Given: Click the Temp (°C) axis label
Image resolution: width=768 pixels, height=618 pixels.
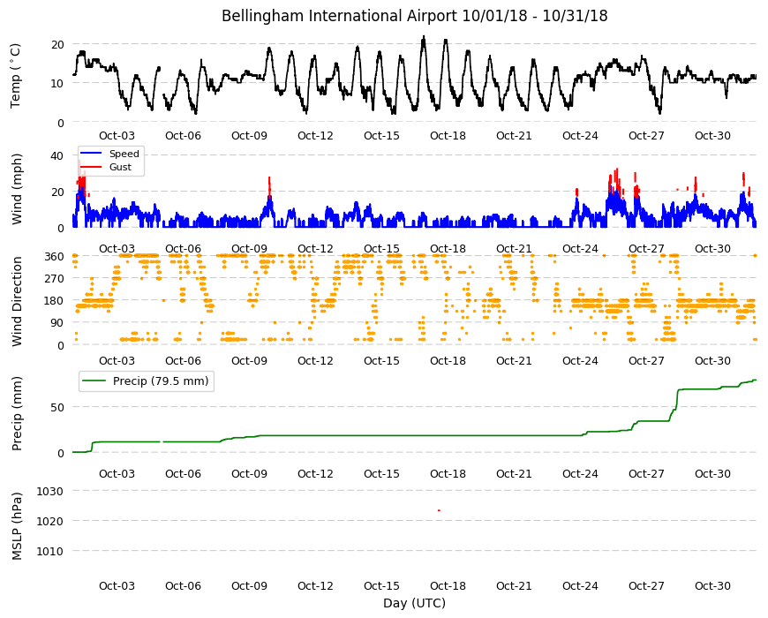Looking at the screenshot, I should 16,76.
